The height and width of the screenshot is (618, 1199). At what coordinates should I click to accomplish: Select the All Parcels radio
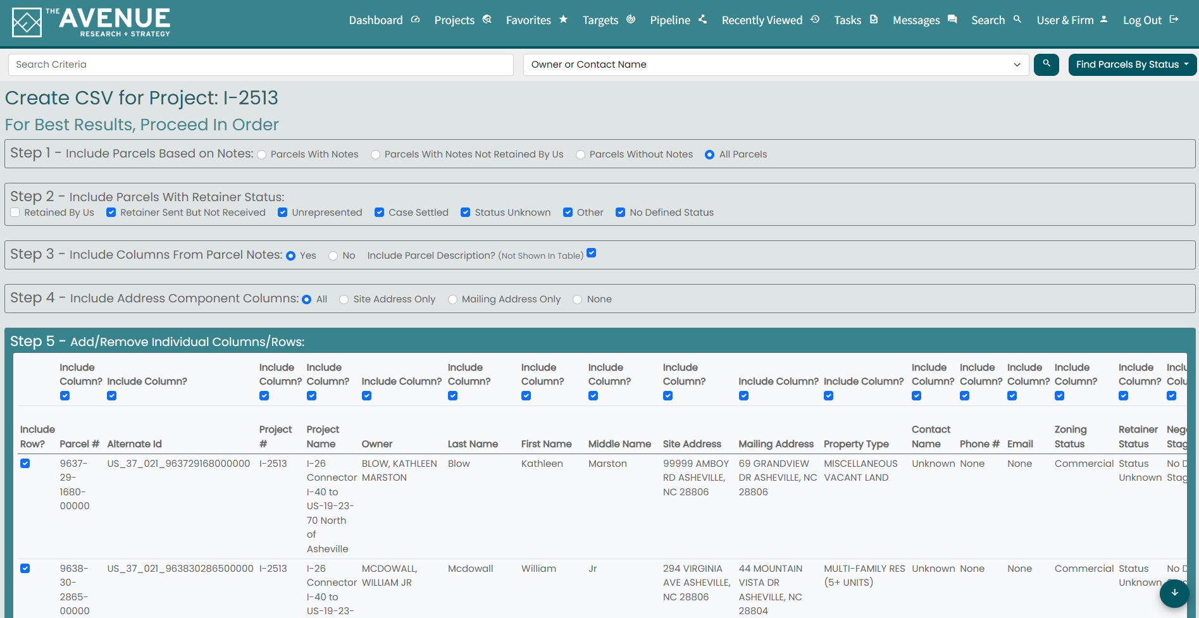[710, 155]
